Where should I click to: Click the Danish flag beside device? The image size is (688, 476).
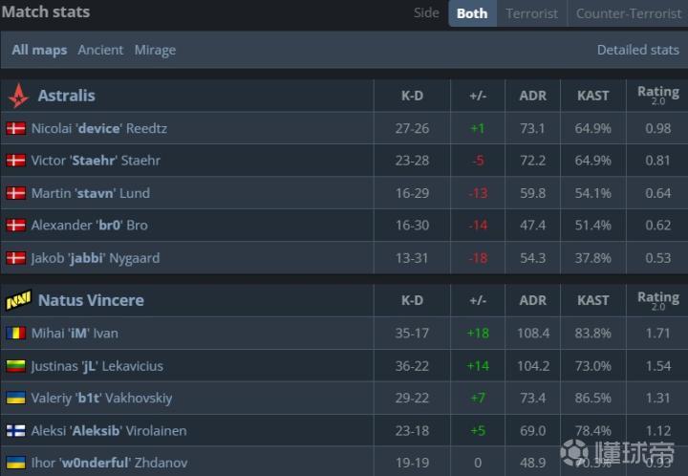pos(15,128)
